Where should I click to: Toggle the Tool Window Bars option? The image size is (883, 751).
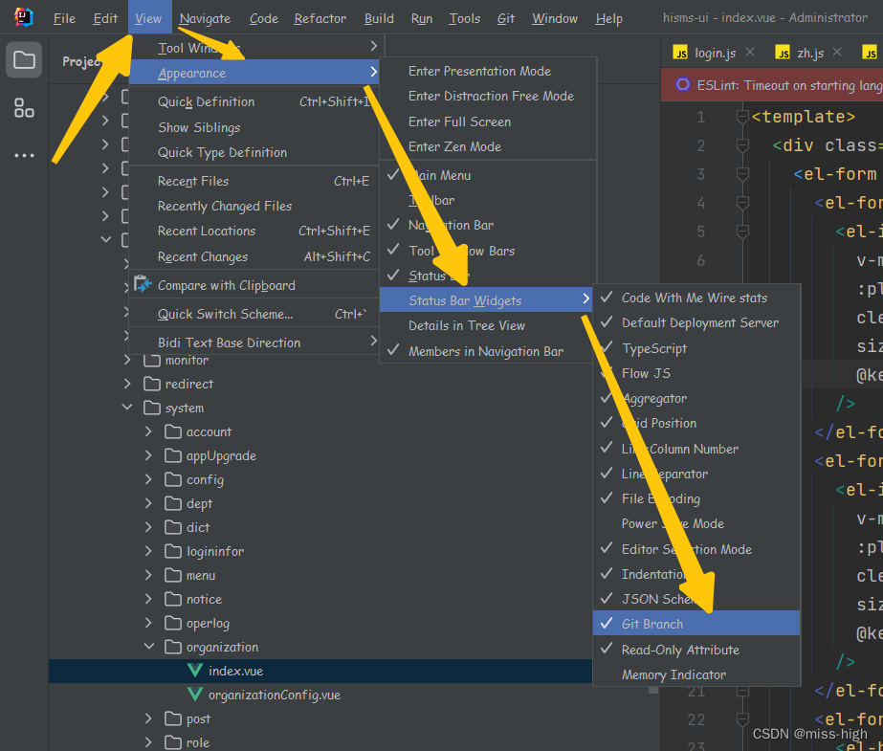coord(488,251)
